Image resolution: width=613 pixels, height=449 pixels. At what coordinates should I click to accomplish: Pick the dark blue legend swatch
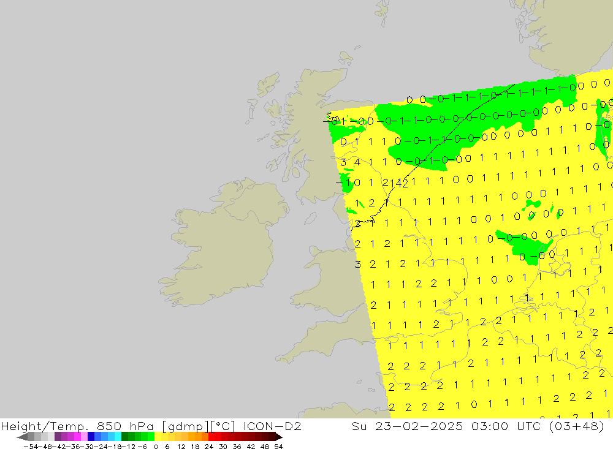point(91,437)
